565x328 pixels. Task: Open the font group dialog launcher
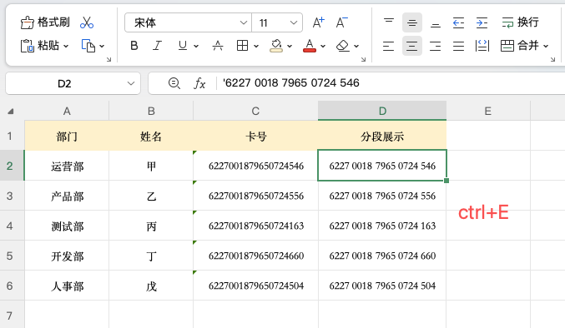(x=363, y=60)
